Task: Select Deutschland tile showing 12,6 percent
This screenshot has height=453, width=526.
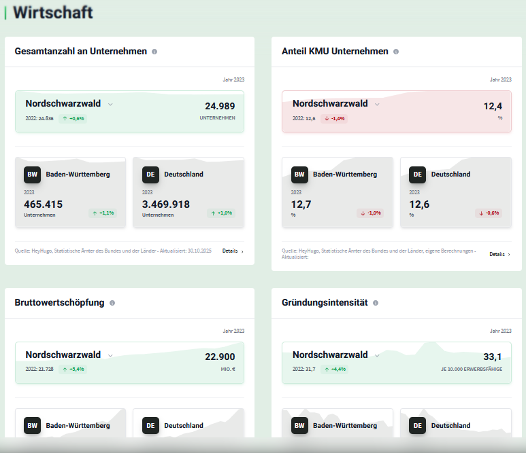Action: (455, 193)
